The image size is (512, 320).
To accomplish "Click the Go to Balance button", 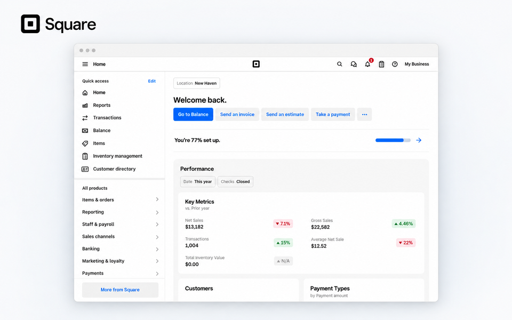I will 193,114.
